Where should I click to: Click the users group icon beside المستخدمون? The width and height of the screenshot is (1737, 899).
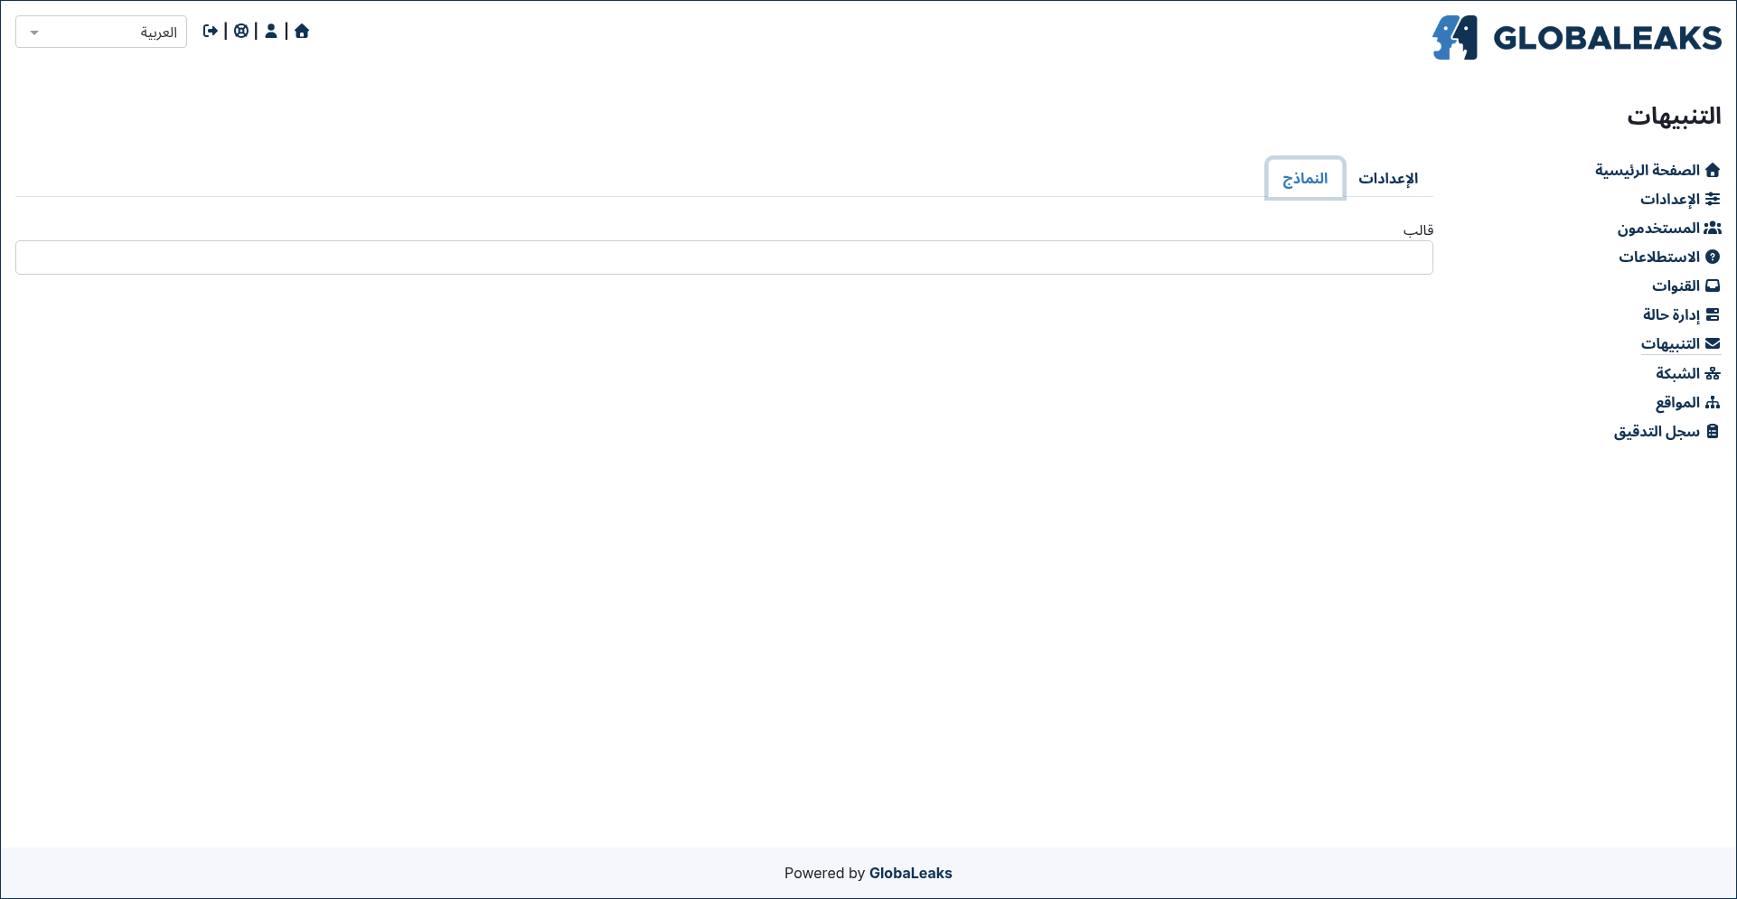(1713, 228)
